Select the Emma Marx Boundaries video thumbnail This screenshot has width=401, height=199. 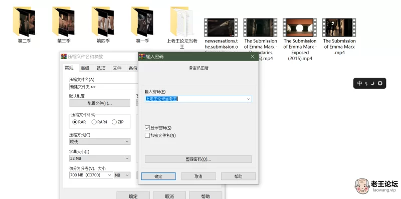[x=260, y=28]
